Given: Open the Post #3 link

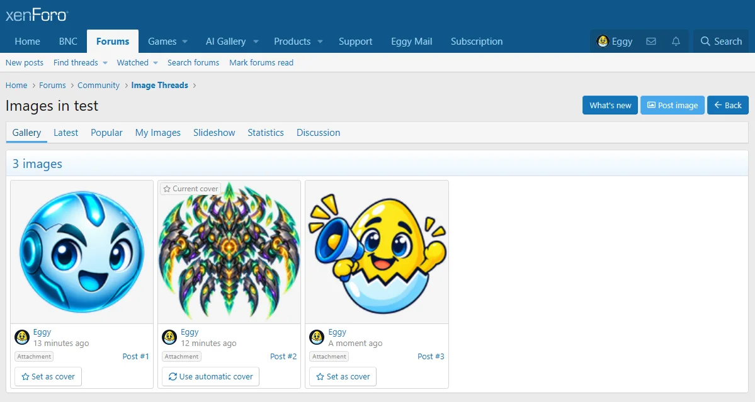Looking at the screenshot, I should (x=431, y=356).
